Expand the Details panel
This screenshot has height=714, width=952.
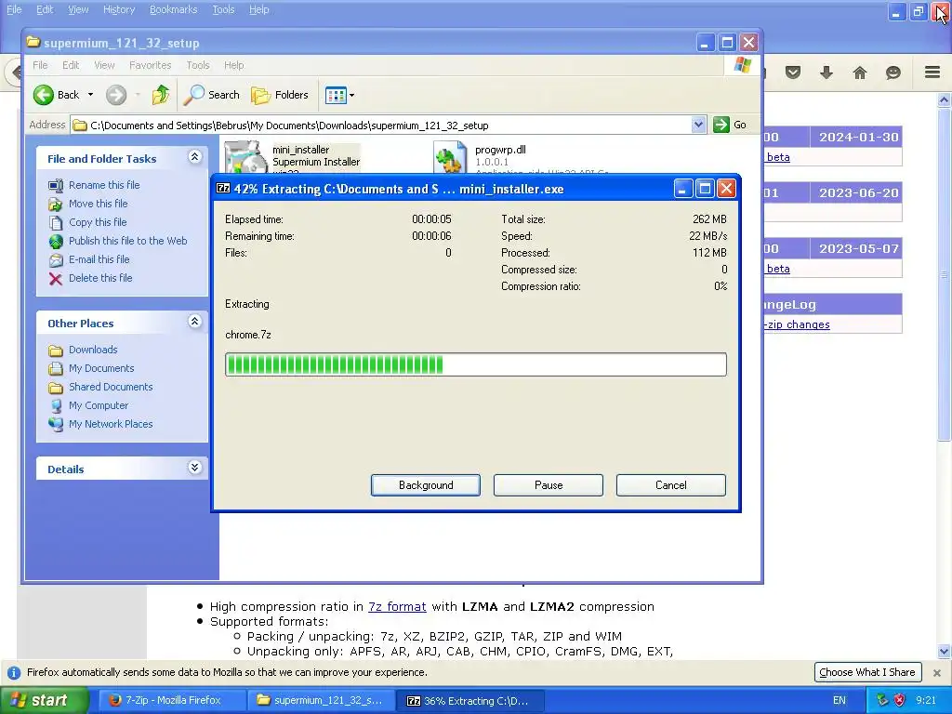194,467
